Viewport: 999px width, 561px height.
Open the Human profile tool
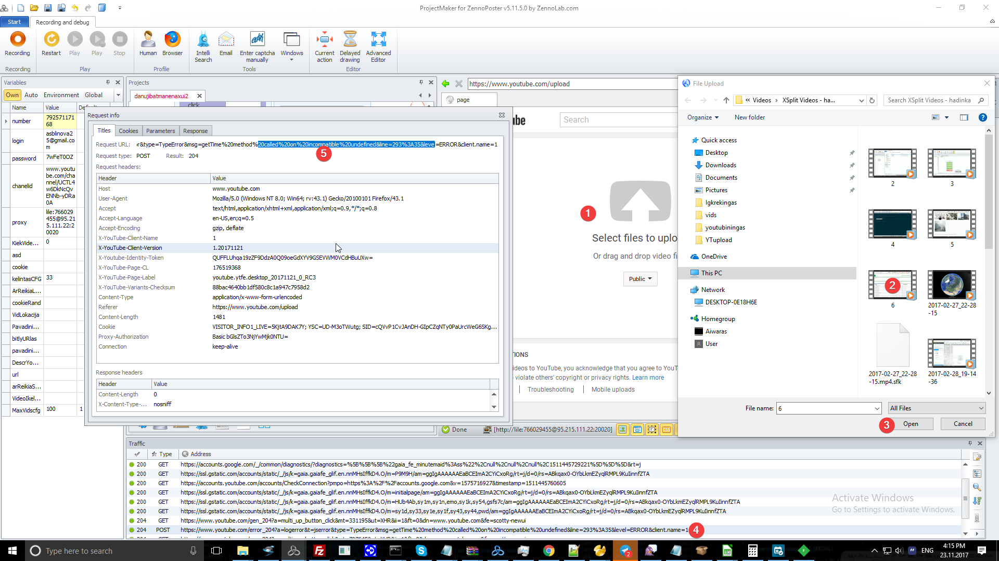tap(148, 44)
